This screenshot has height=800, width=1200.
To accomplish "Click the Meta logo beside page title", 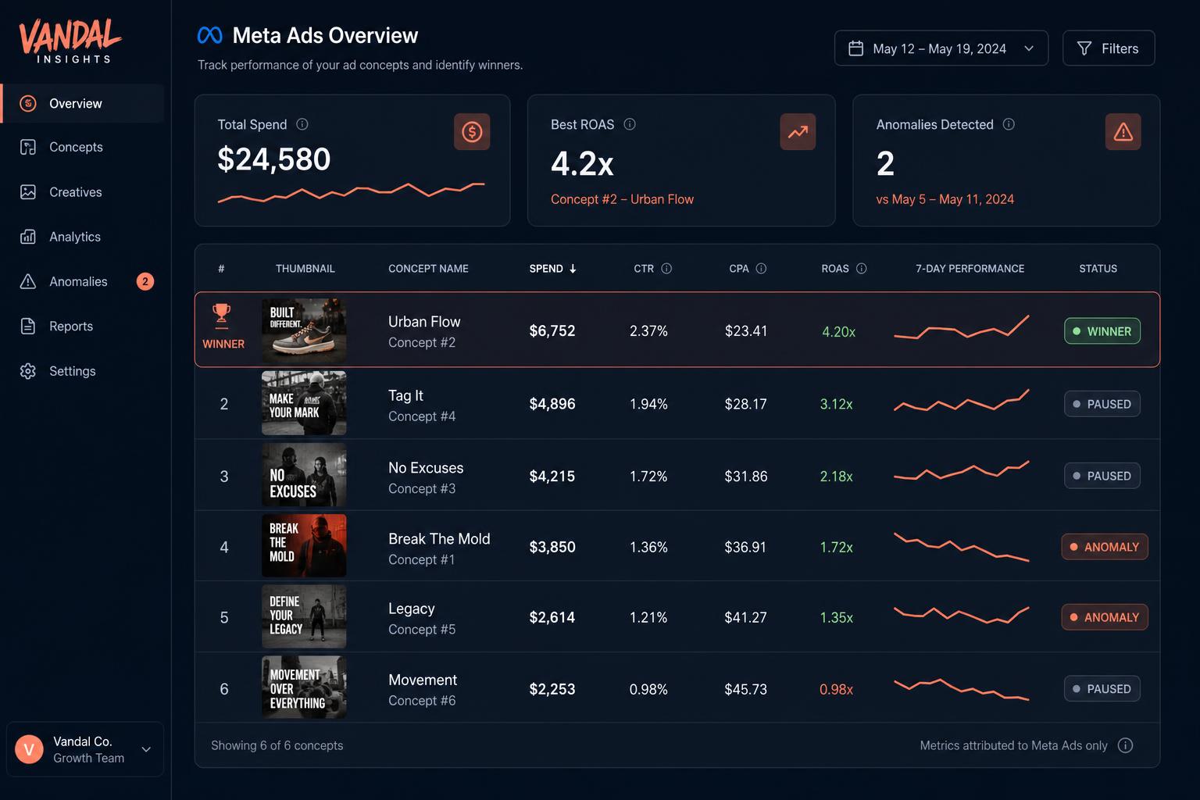I will coord(209,35).
